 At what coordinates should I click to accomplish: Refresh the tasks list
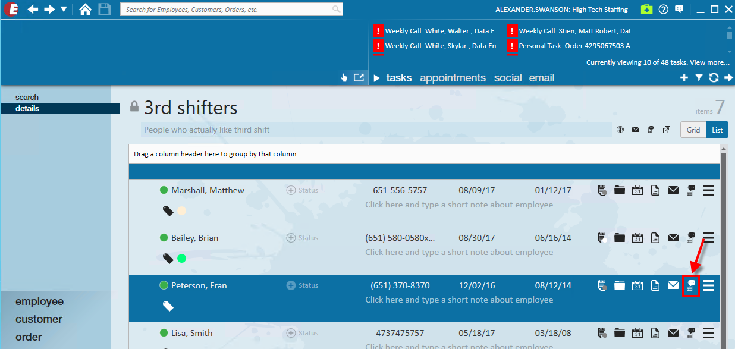[714, 78]
